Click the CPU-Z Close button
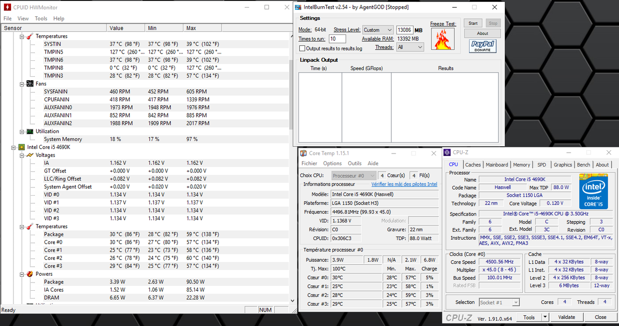This screenshot has width=619, height=326. tap(601, 317)
